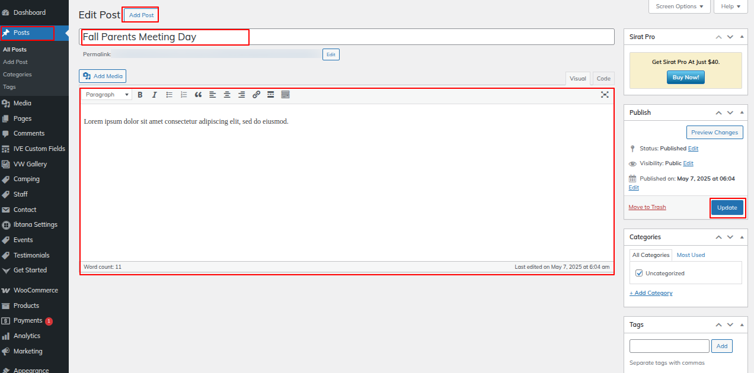The height and width of the screenshot is (373, 754).
Task: Click the Update button
Action: [727, 208]
